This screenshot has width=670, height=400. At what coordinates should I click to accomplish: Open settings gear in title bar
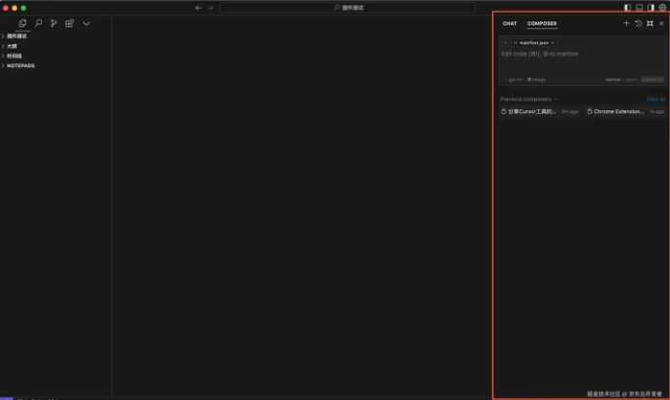click(x=662, y=8)
